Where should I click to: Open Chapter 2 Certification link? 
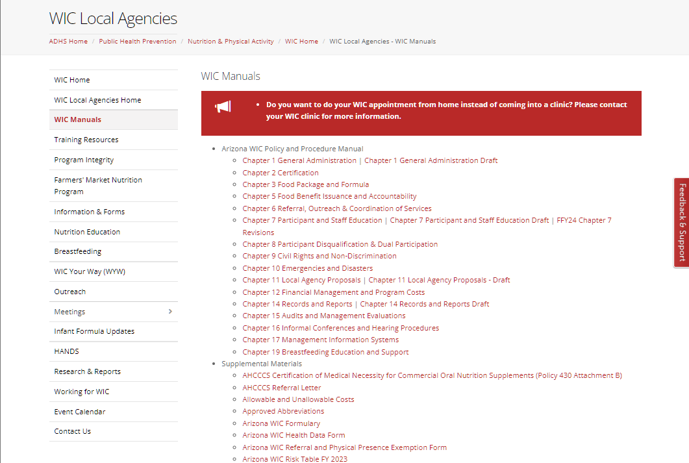pos(281,173)
